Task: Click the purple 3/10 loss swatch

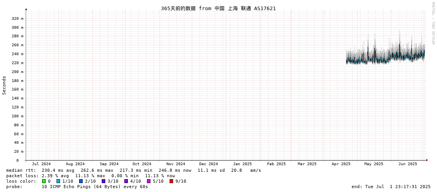Action: (103, 181)
